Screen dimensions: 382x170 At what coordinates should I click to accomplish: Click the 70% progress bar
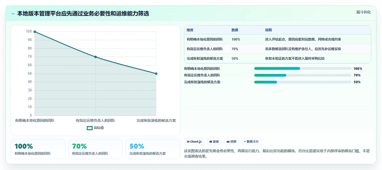(x=303, y=75)
